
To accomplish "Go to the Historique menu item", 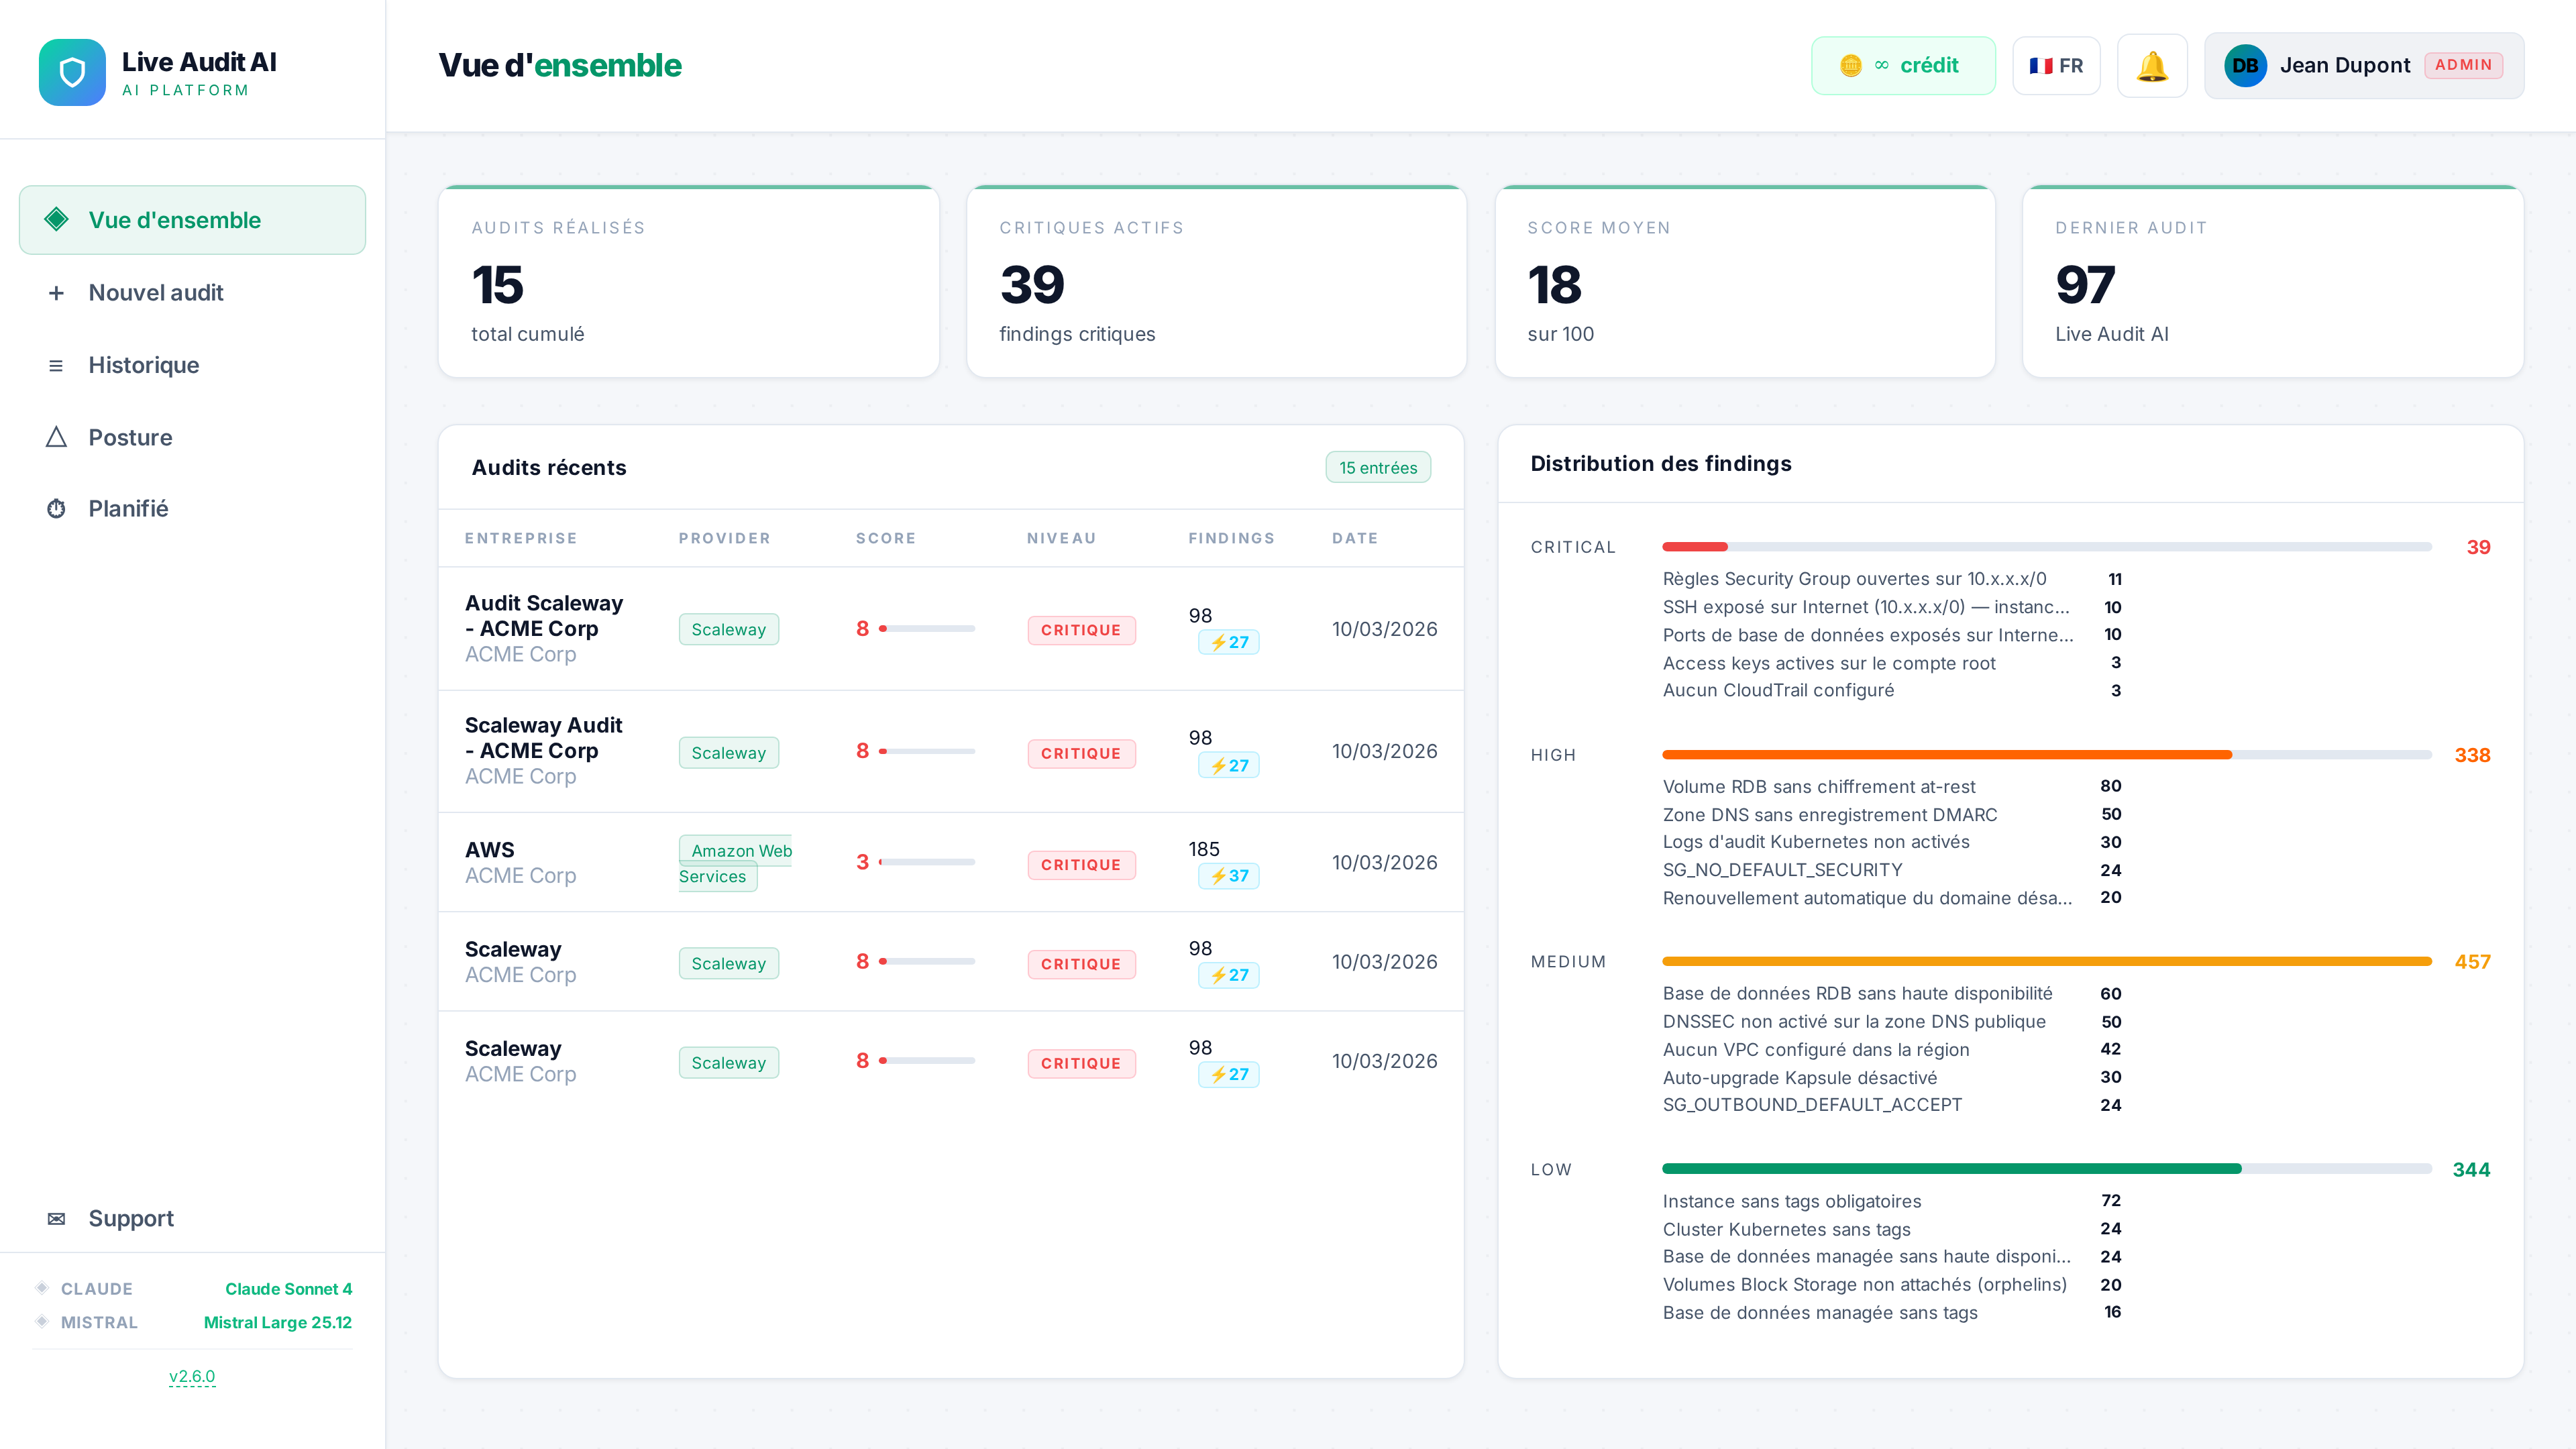I will pyautogui.click(x=144, y=366).
